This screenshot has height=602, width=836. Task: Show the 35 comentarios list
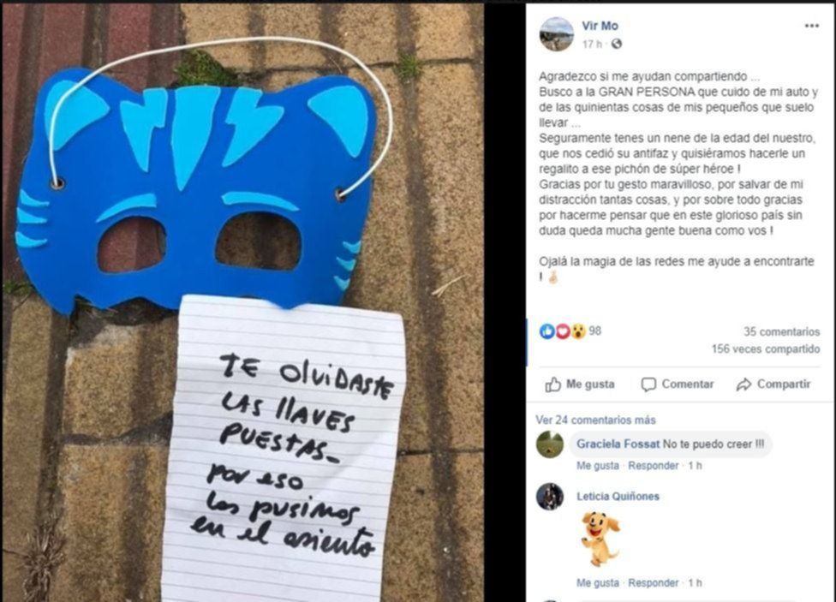click(782, 331)
